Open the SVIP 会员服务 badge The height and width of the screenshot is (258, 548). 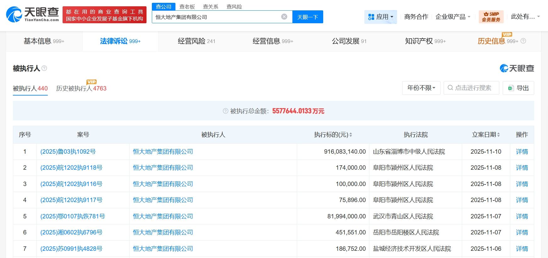click(x=491, y=17)
